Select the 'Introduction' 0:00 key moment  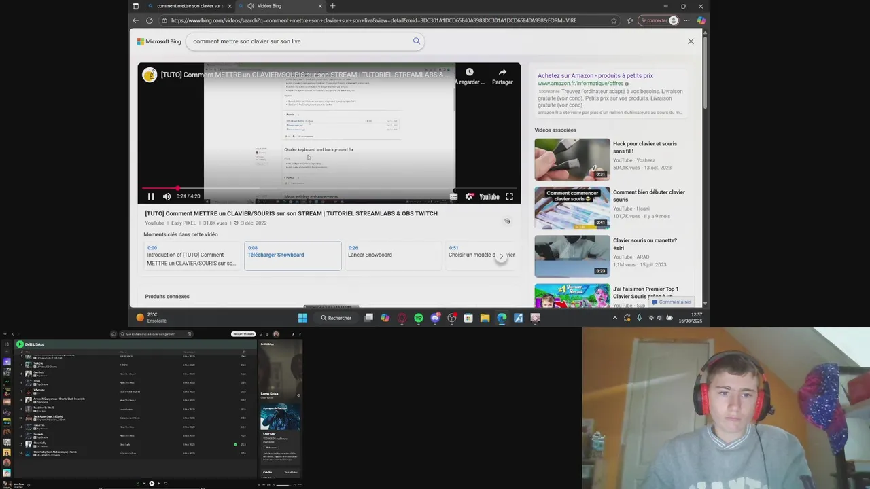tap(192, 255)
